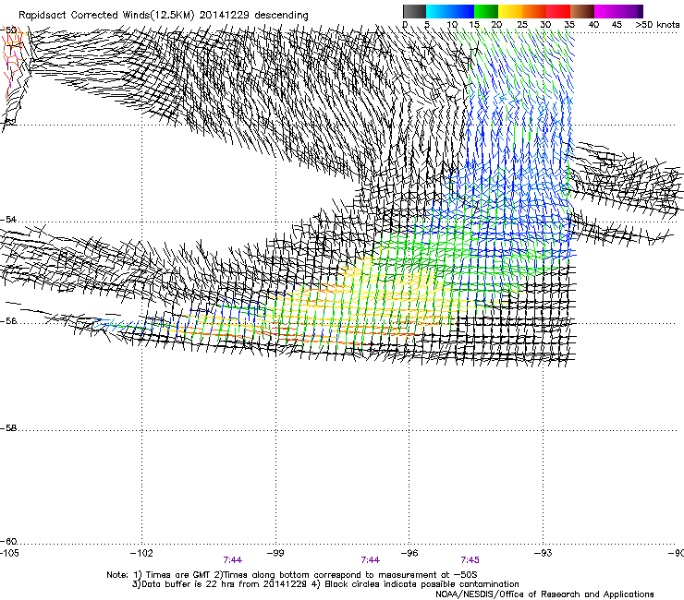Viewport: 684px width, 600px height.
Task: Click the '40' legend tick label
Action: [x=593, y=25]
